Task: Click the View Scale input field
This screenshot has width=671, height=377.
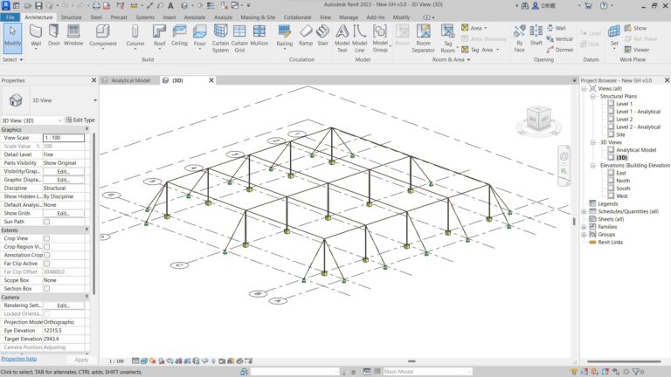Action: 64,138
